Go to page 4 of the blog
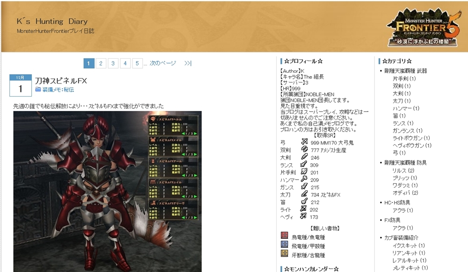Image resolution: width=468 pixels, height=272 pixels. (x=125, y=63)
